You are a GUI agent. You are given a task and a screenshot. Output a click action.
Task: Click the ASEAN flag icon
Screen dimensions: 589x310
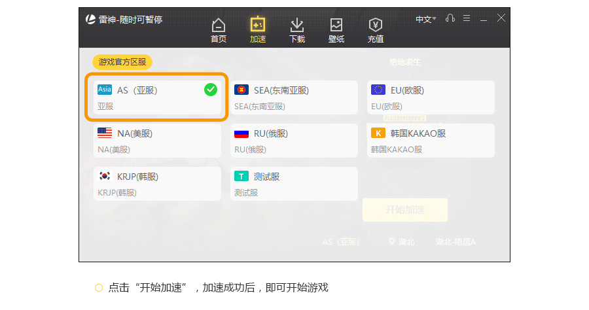241,90
